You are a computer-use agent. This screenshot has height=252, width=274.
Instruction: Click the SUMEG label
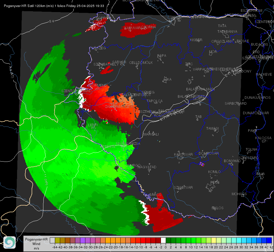click(148, 92)
